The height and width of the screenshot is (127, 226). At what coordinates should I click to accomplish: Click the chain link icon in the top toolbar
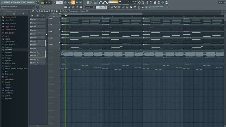pyautogui.click(x=77, y=7)
